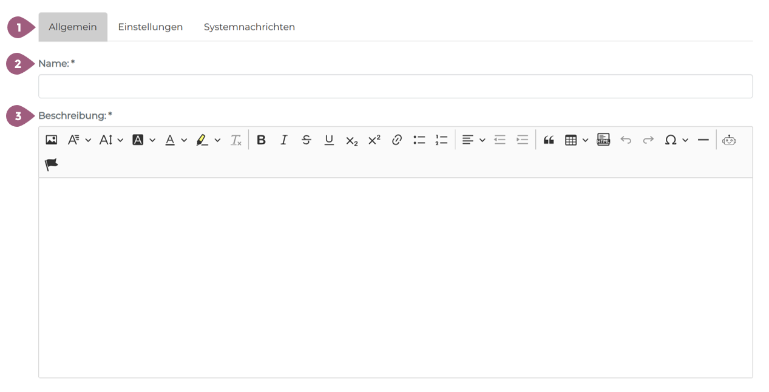Open the Systemnachrichten tab
The width and height of the screenshot is (769, 392).
249,27
